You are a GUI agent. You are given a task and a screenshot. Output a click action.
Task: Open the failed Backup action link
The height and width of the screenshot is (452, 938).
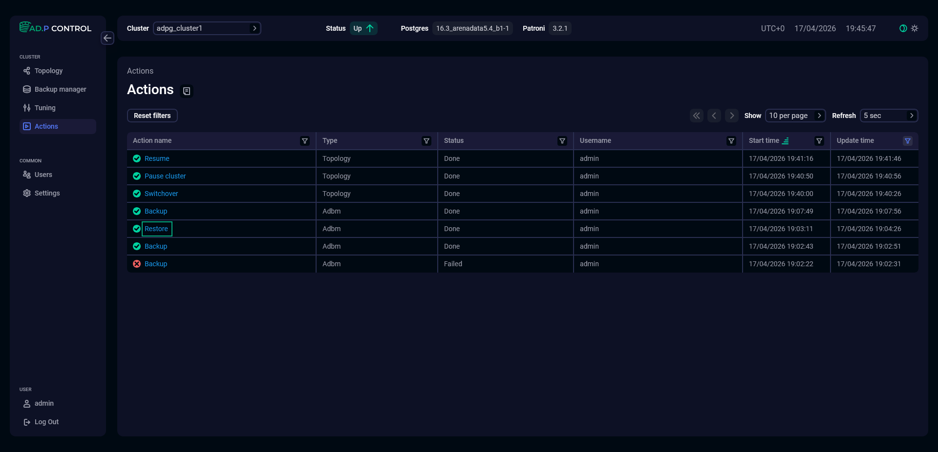point(156,264)
